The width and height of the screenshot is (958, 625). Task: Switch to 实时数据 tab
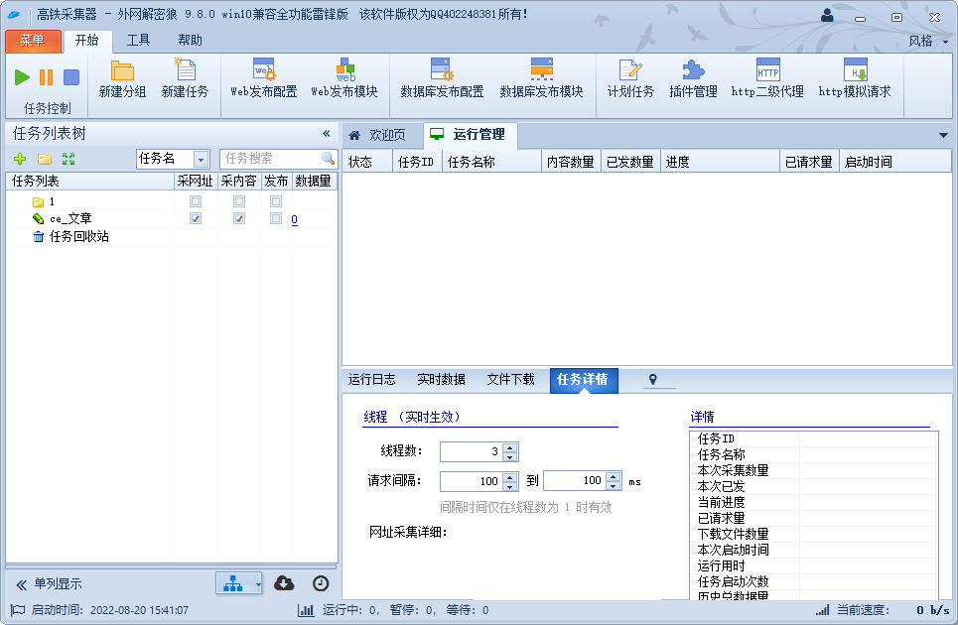[441, 380]
